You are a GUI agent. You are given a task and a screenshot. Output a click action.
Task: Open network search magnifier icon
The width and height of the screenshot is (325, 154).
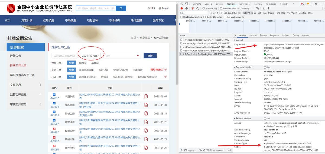pyautogui.click(x=197, y=8)
